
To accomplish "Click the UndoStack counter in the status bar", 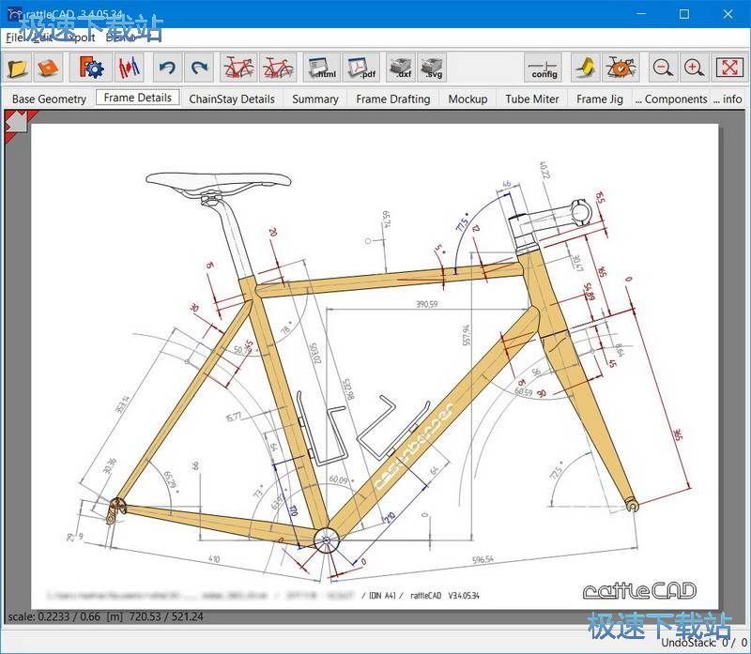I will [x=703, y=643].
